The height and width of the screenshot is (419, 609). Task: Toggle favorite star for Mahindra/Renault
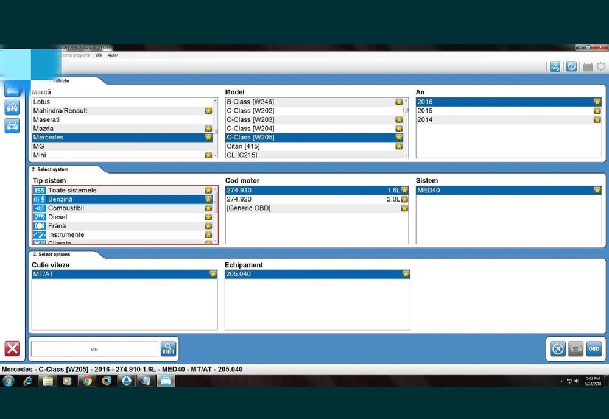click(x=208, y=111)
